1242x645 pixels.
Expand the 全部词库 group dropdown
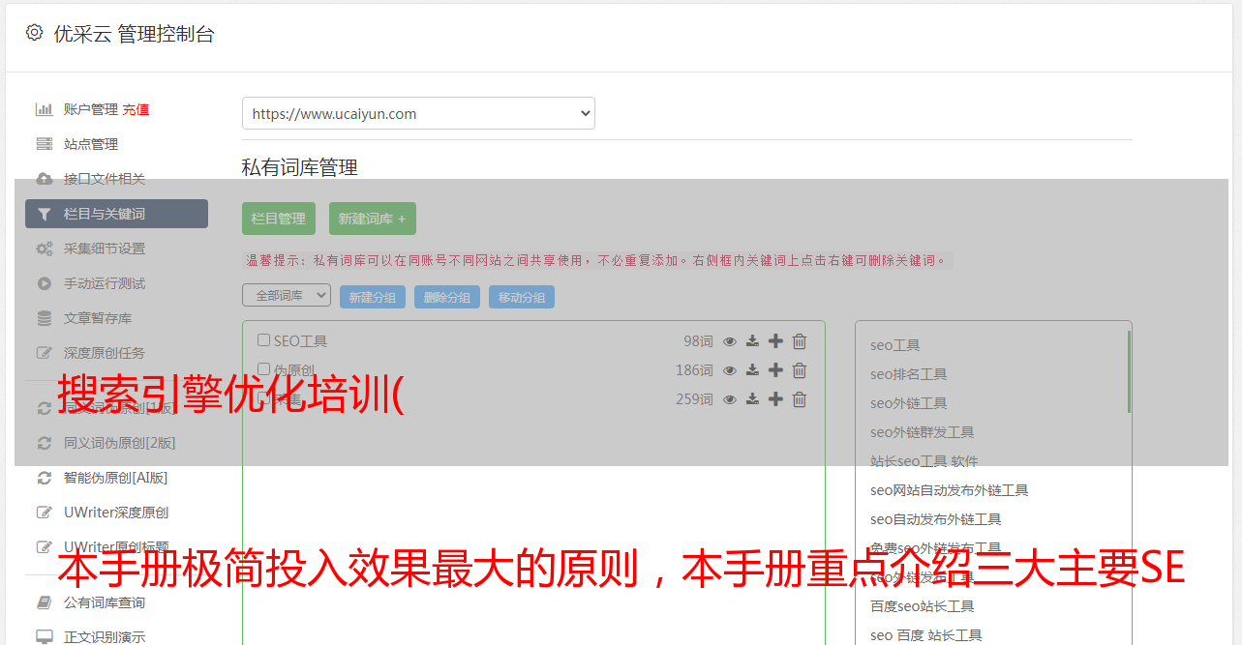tap(287, 295)
